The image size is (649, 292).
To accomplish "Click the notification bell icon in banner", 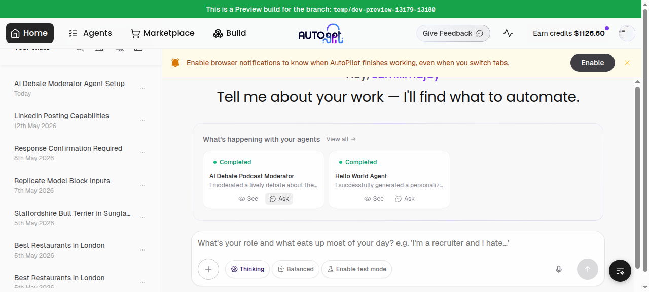I will (x=175, y=63).
